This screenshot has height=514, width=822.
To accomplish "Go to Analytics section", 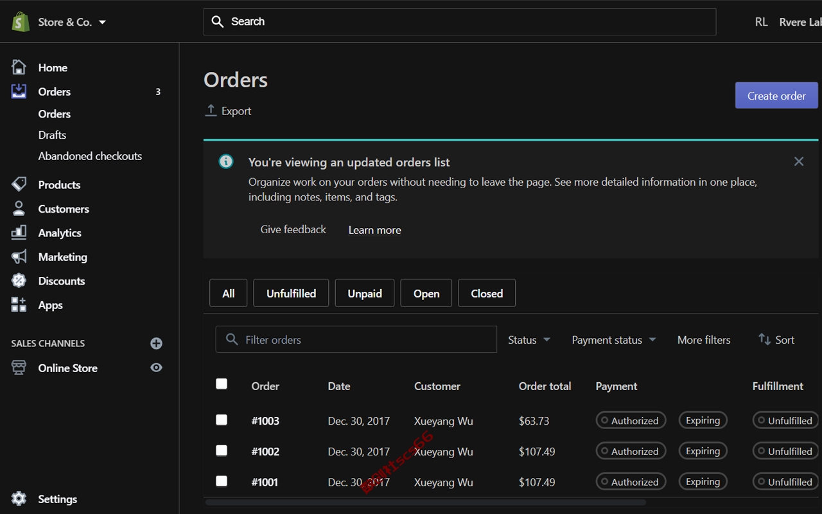I will [60, 233].
